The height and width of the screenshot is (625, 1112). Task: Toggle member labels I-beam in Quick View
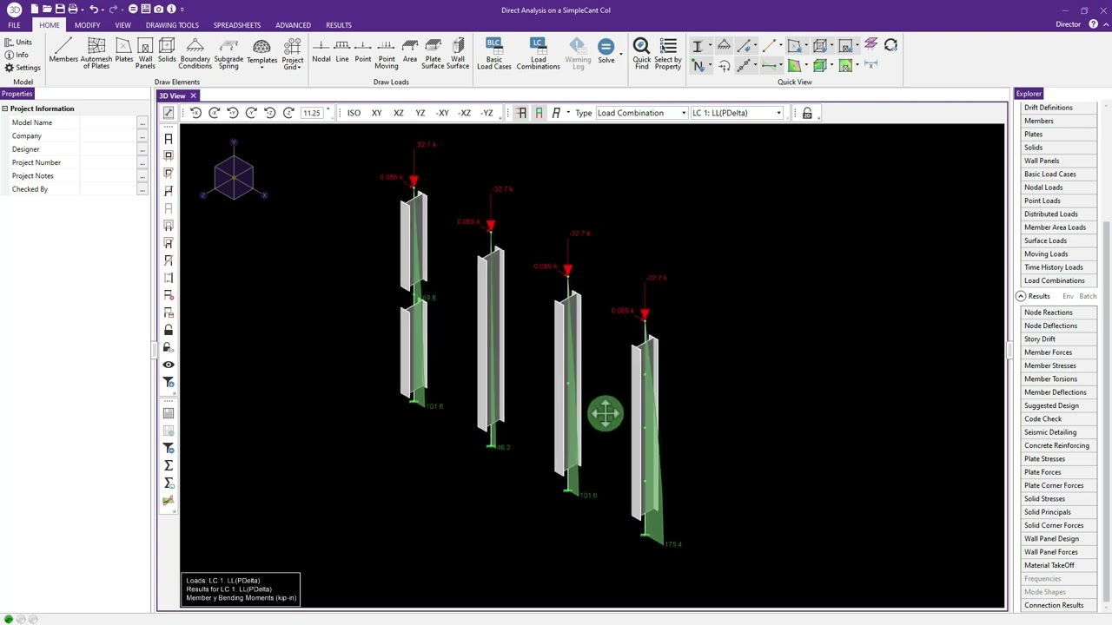[x=698, y=45]
